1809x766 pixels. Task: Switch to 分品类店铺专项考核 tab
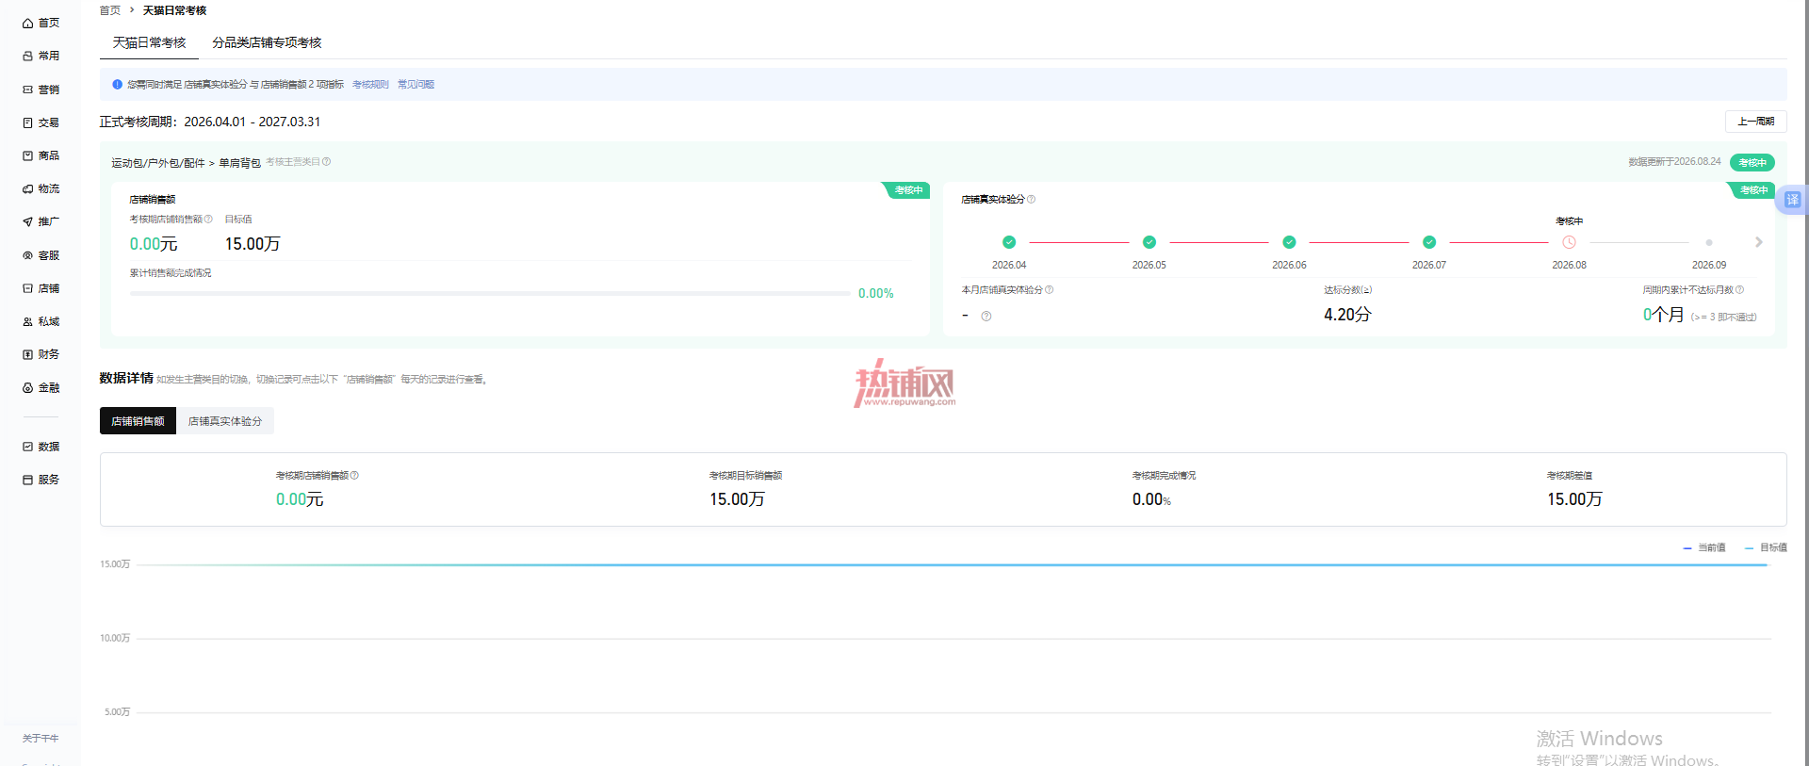[x=267, y=42]
